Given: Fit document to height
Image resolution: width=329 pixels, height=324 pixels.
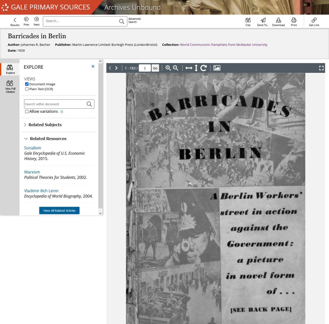Looking at the screenshot, I should (196, 68).
